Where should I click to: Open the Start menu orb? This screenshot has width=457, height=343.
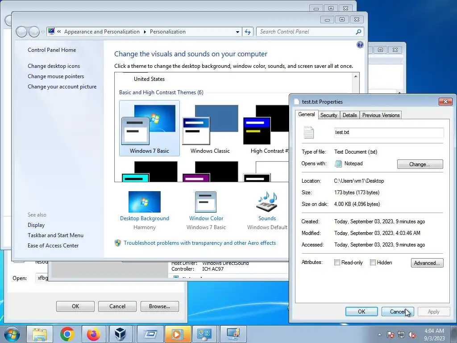[11, 334]
